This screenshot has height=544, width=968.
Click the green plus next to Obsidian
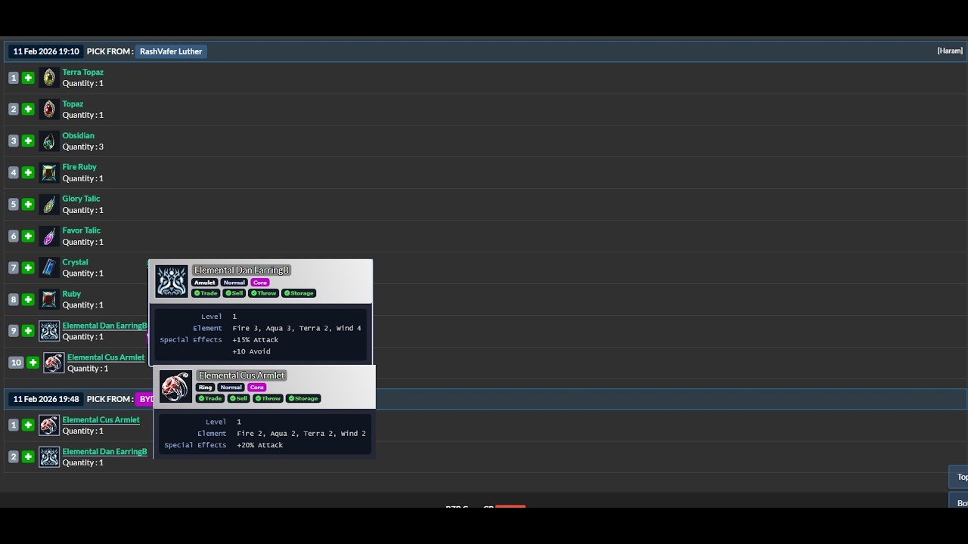point(28,141)
